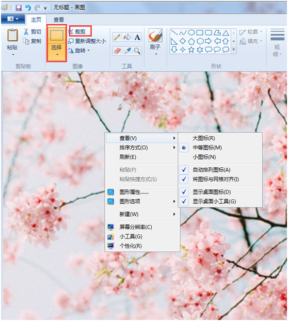Viewport: 288px width, 321px height.
Task: Toggle 显示桌面图标(D) option
Action: click(221, 192)
